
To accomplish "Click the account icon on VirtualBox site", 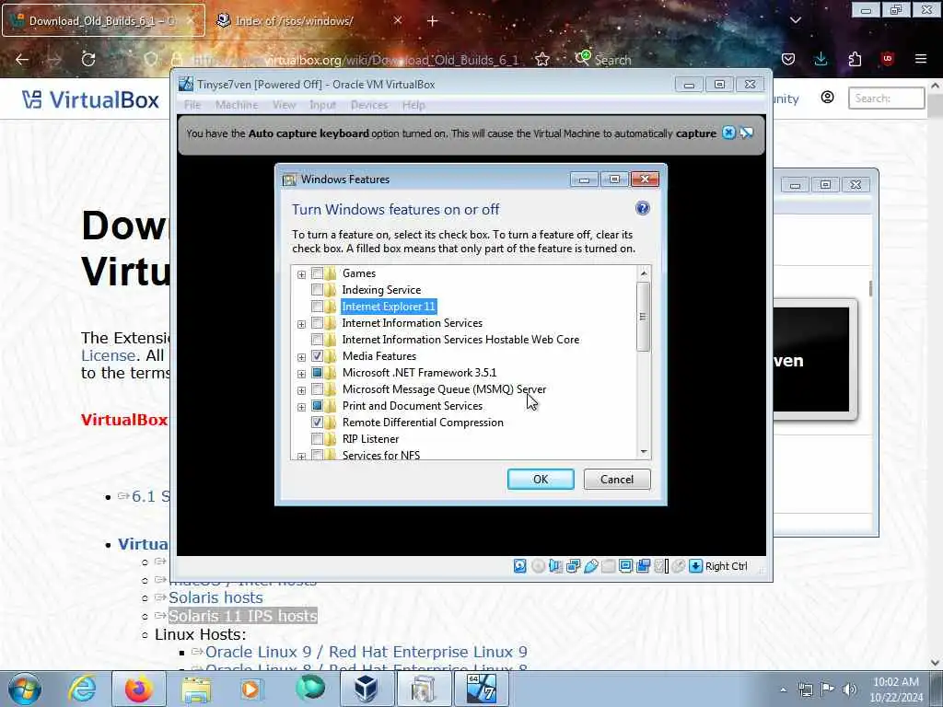I will pos(828,98).
